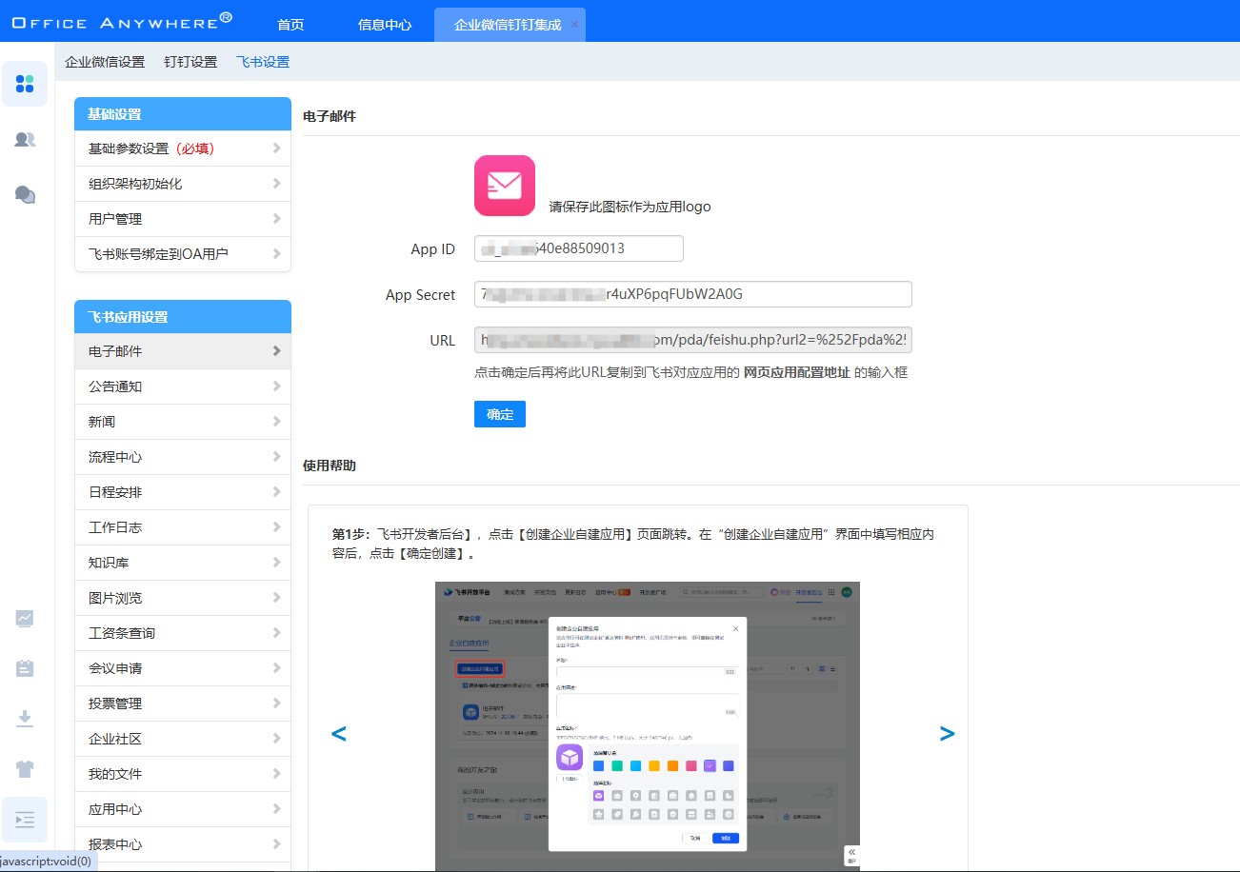The height and width of the screenshot is (872, 1240).
Task: Click the 基础设置 panel header
Action: (183, 114)
